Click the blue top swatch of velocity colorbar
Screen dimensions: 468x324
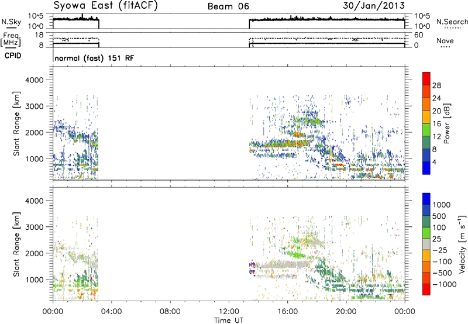coord(426,199)
